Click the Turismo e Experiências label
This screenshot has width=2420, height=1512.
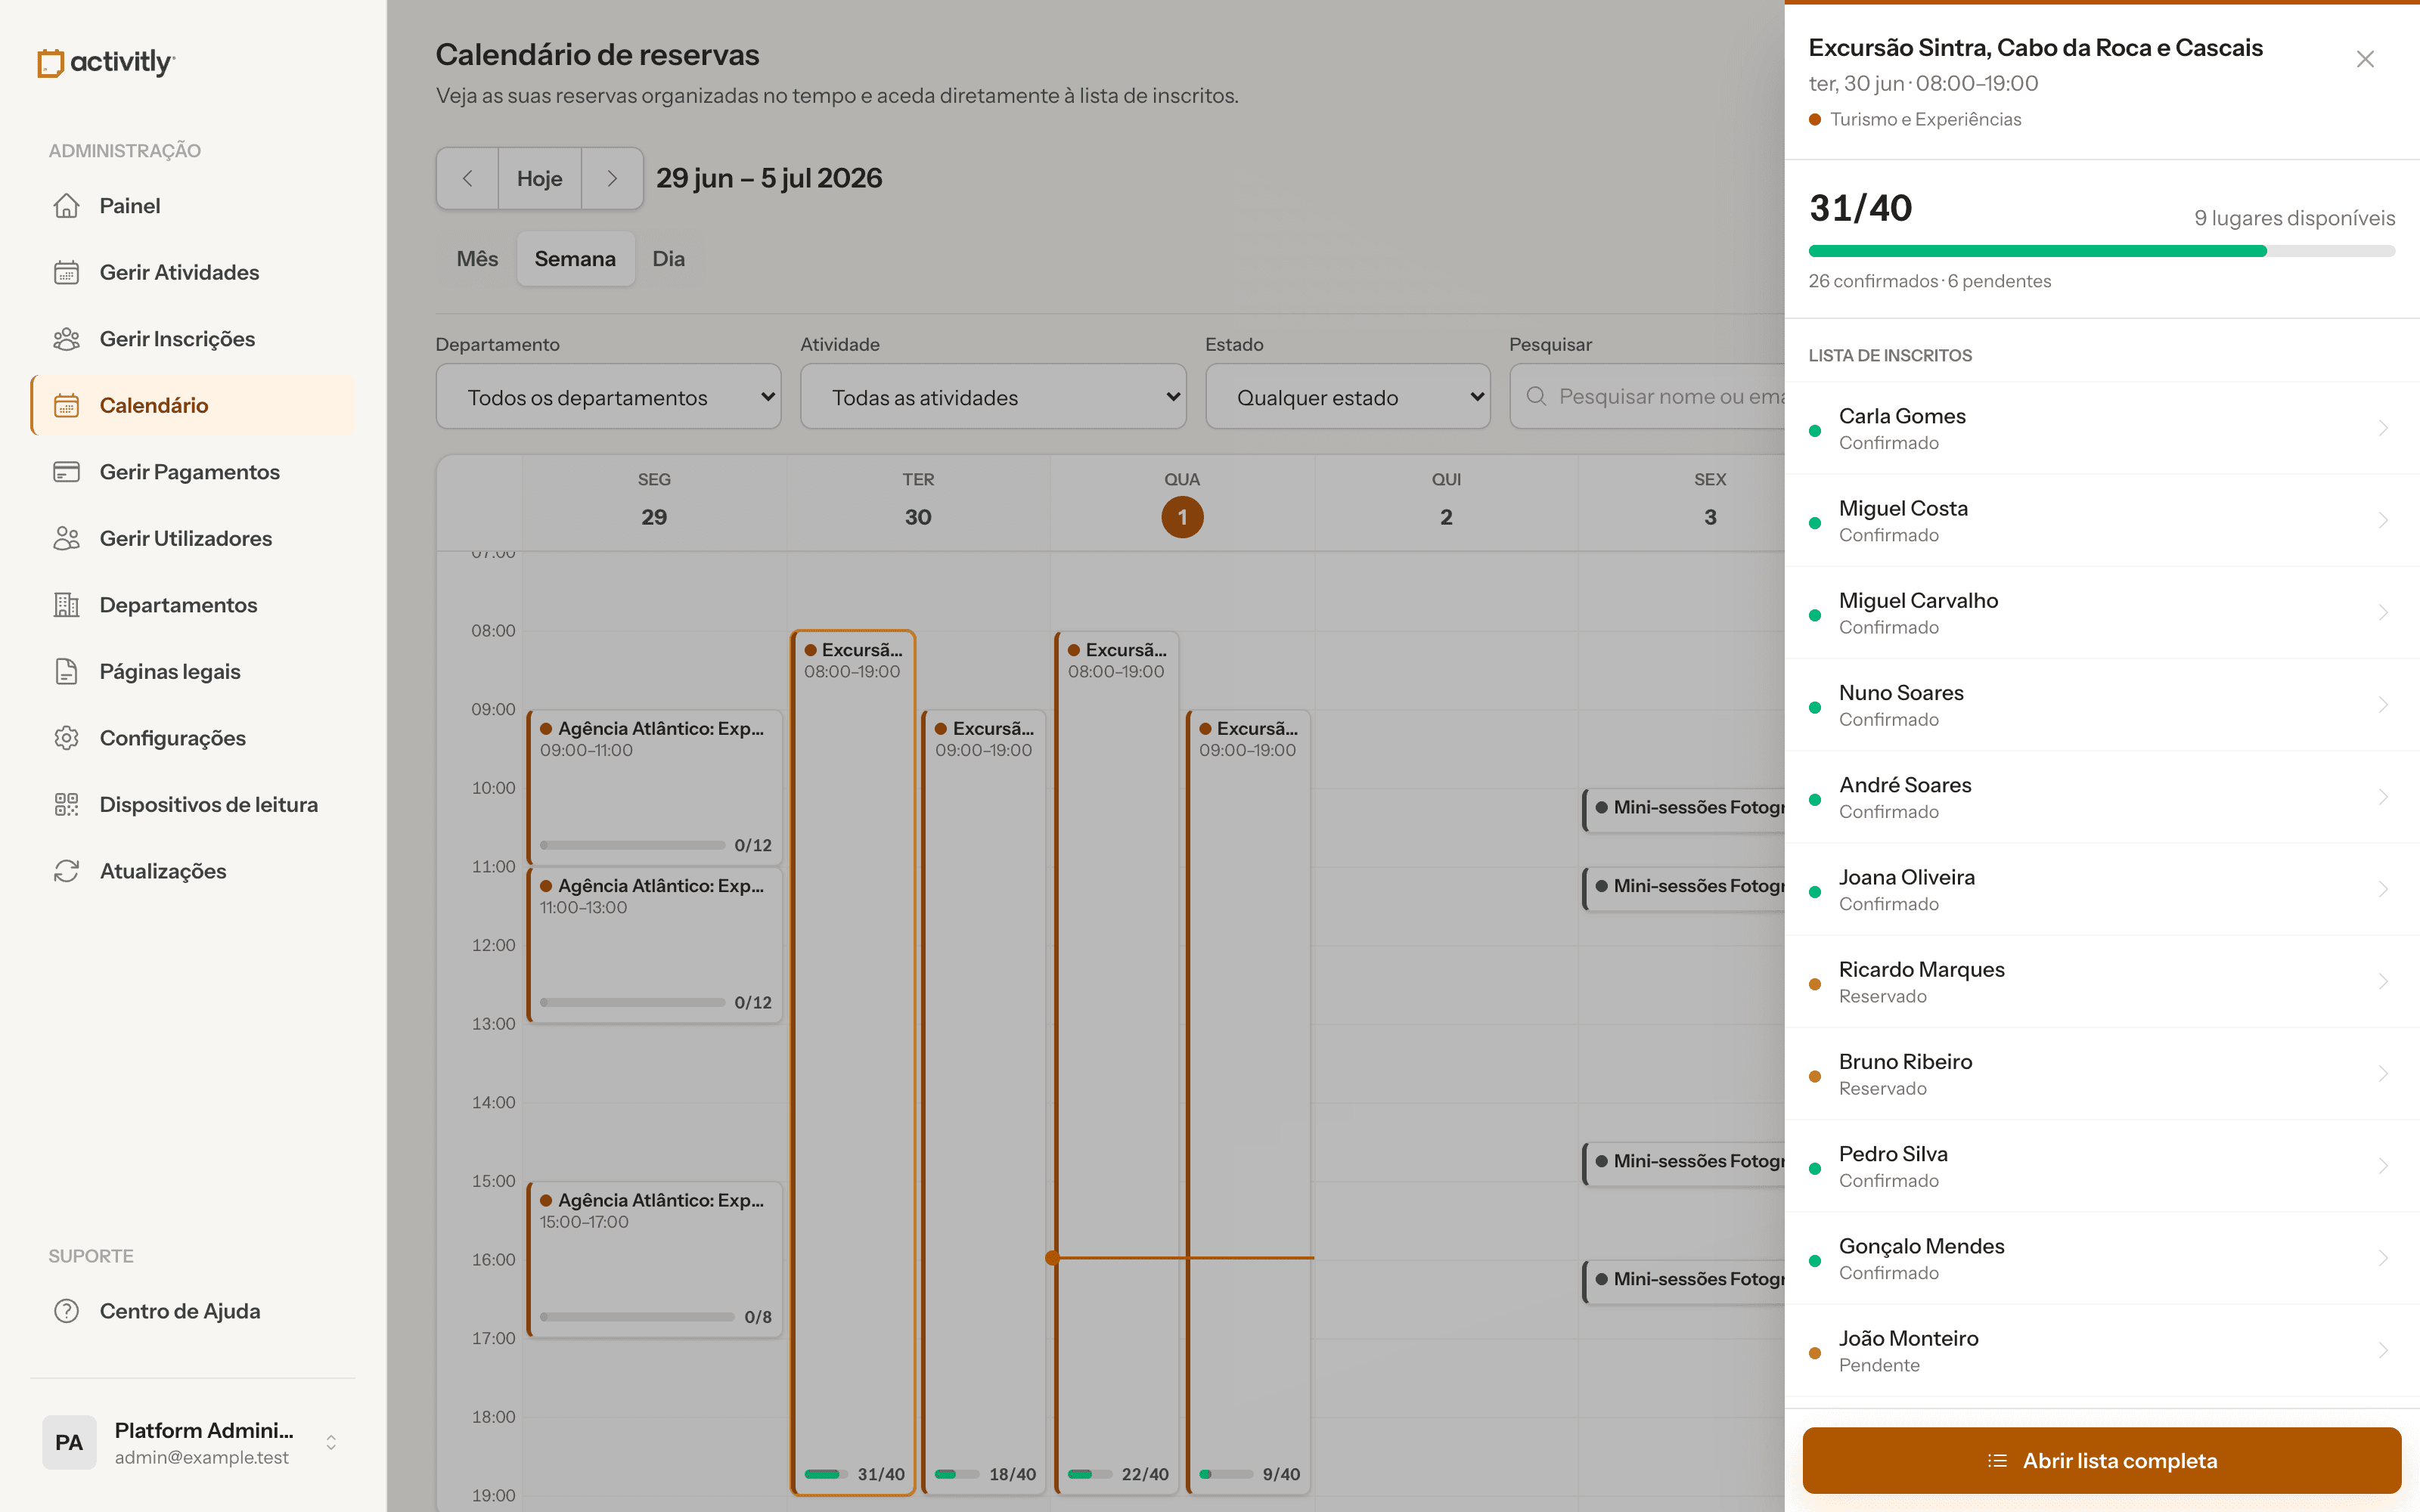coord(1925,119)
